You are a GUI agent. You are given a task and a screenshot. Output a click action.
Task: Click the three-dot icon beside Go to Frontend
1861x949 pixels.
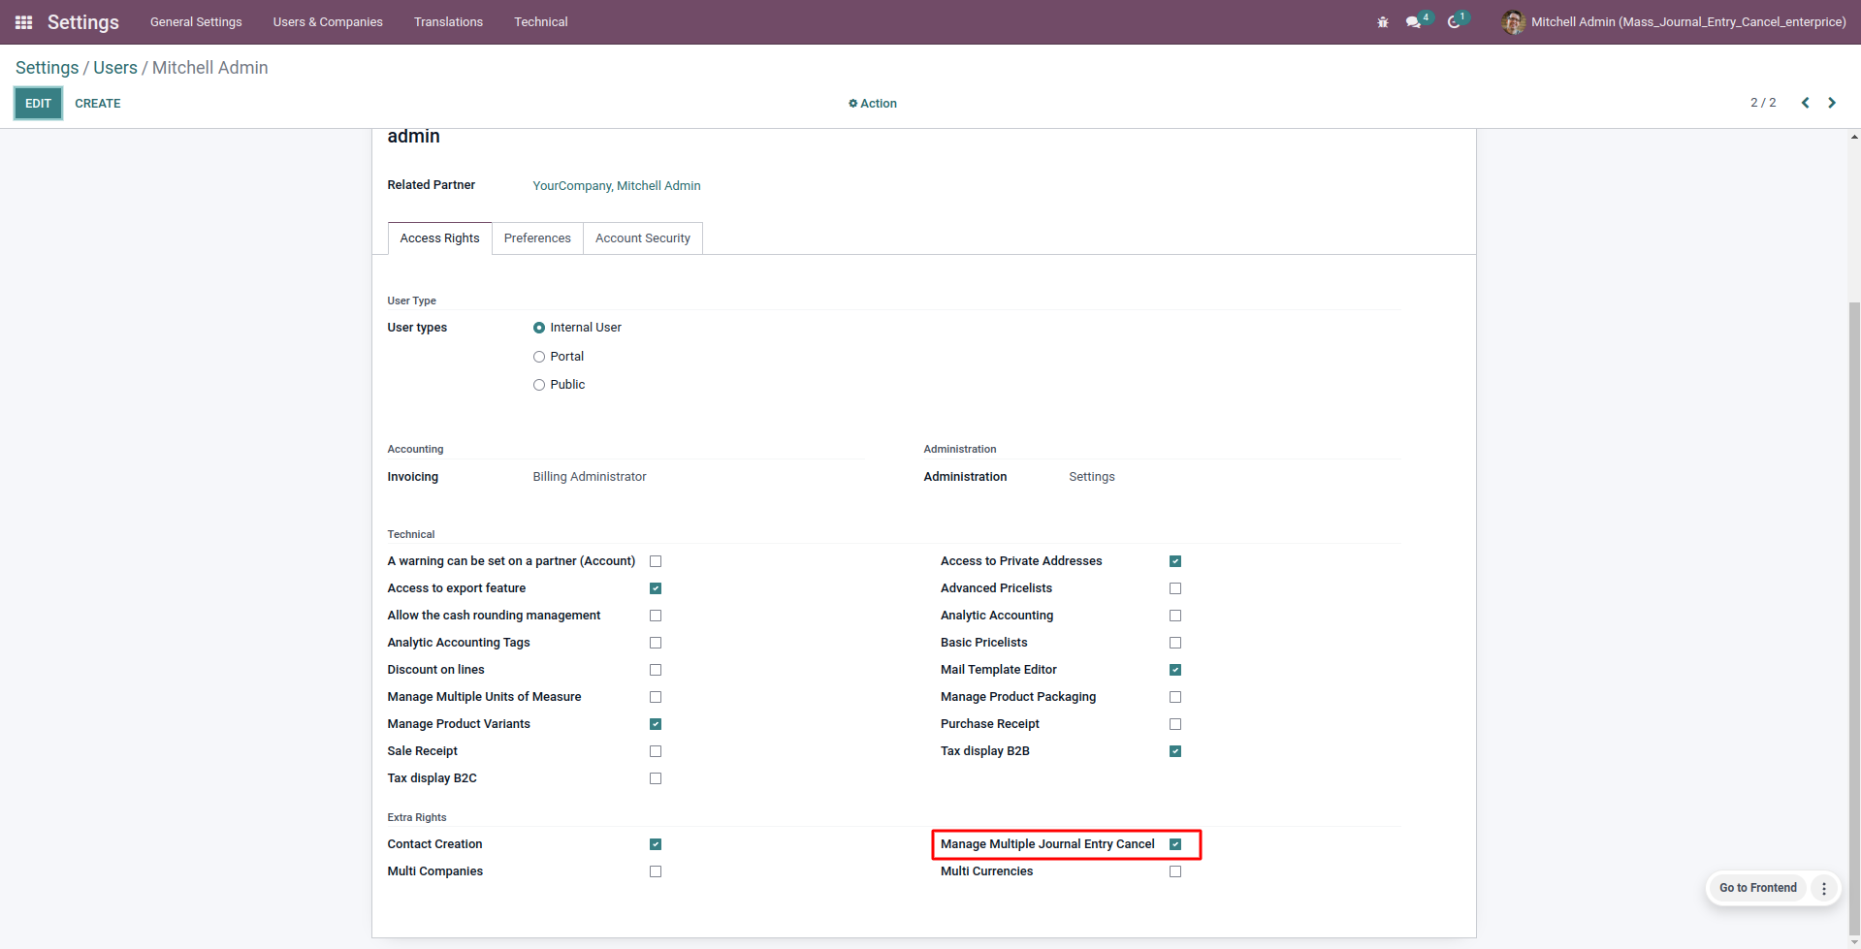click(1824, 888)
